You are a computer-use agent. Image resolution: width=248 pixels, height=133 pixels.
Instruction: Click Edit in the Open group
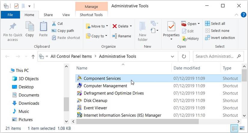(188, 31)
